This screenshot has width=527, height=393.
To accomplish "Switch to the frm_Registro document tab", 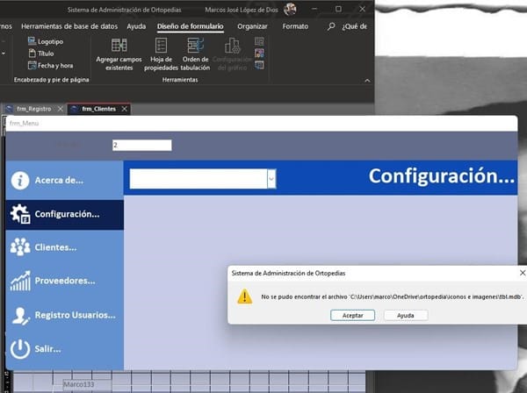I will (x=34, y=109).
